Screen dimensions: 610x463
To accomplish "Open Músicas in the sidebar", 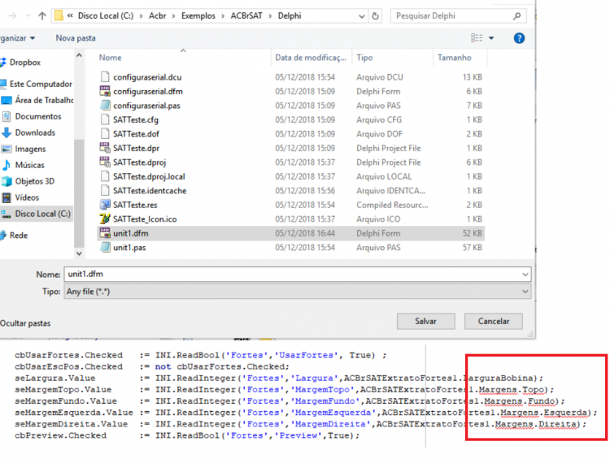I will click(x=29, y=165).
